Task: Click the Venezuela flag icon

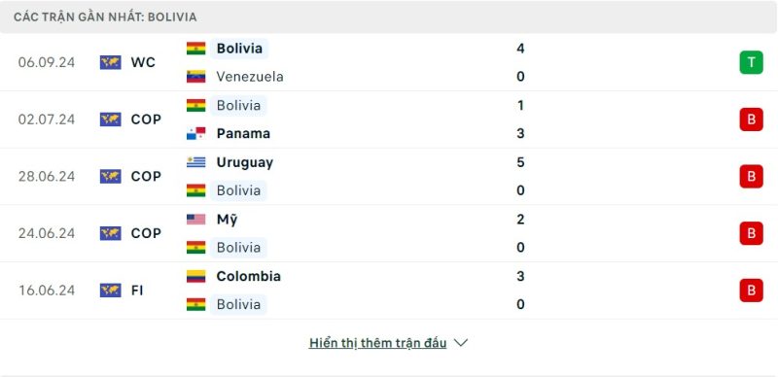Action: [196, 77]
